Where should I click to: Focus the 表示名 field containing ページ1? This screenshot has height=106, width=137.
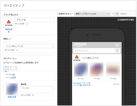pyautogui.click(x=37, y=90)
